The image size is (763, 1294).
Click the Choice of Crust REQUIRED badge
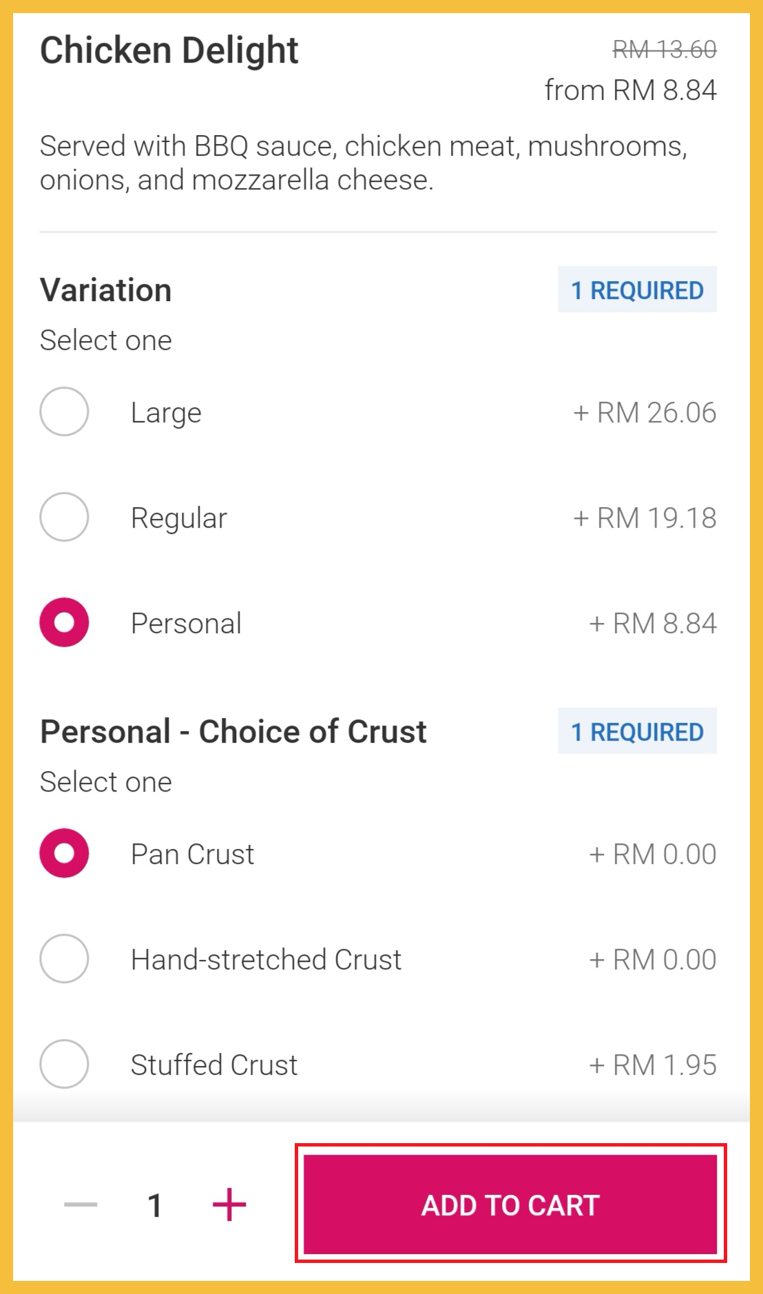[x=637, y=732]
